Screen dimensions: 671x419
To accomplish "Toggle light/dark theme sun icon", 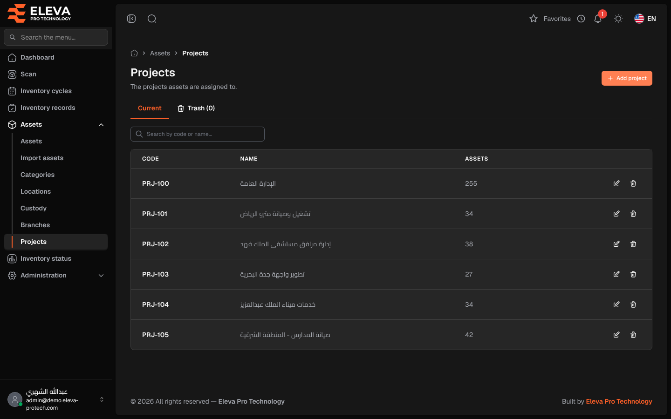I will click(x=618, y=19).
